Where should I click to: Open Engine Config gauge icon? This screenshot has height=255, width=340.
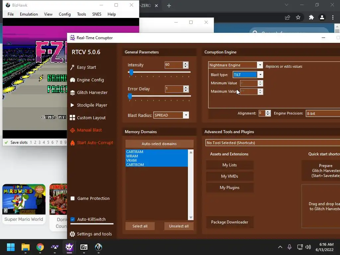[x=72, y=80]
